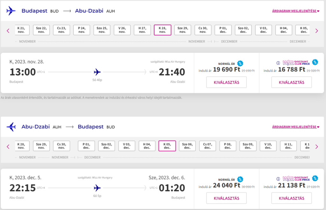Screen dimensions: 326x210
Task: Click the percent badge on return Normál ár
Action: (240, 179)
